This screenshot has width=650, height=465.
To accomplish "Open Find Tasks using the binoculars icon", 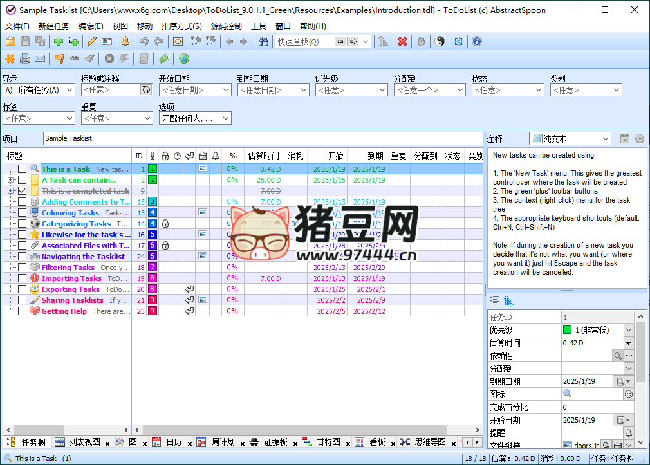I will point(265,41).
